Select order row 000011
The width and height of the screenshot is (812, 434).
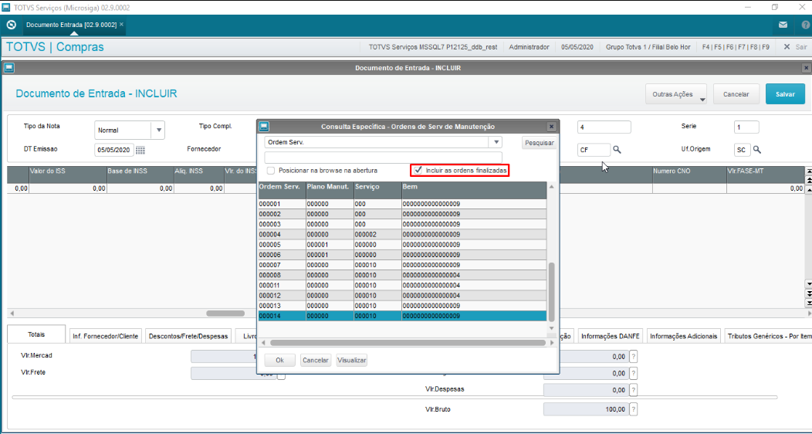pos(402,286)
